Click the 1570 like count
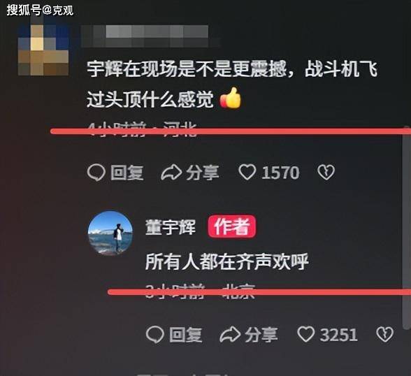Viewport: 411px width, 376px height. 280,173
